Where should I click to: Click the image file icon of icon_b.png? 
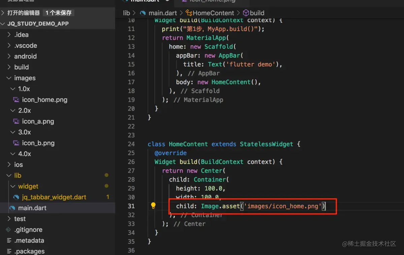[x=16, y=143]
